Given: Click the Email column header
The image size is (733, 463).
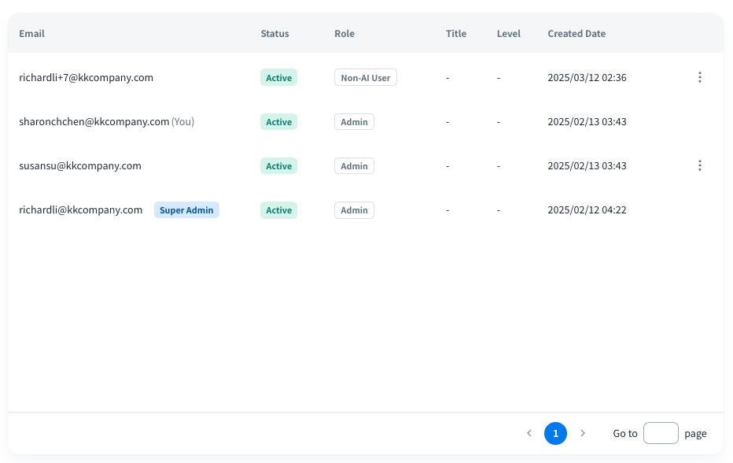Looking at the screenshot, I should tap(32, 34).
